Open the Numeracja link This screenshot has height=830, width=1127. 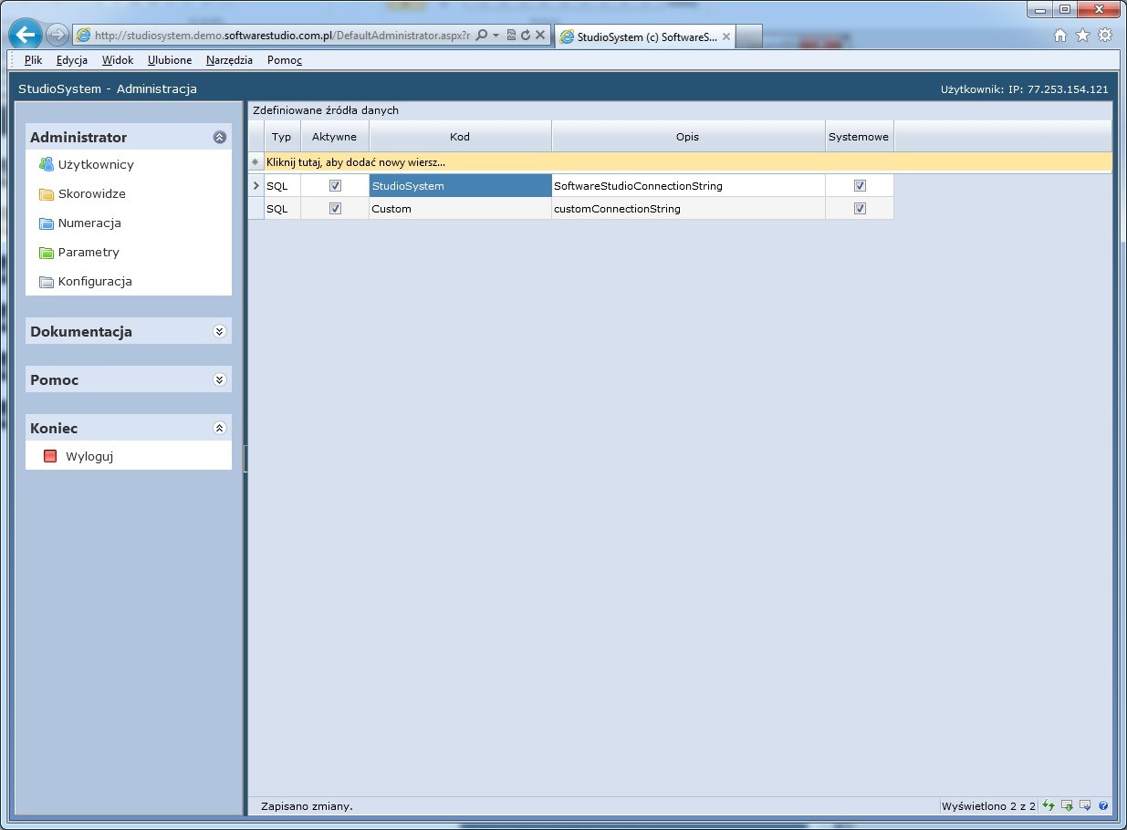[x=89, y=223]
